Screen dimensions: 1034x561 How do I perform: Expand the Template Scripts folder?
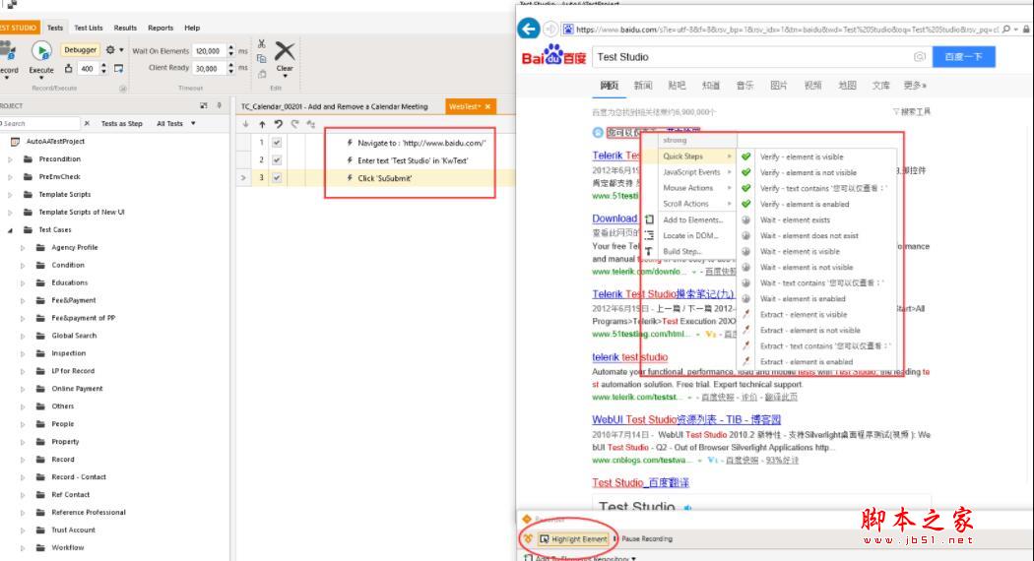click(x=10, y=195)
